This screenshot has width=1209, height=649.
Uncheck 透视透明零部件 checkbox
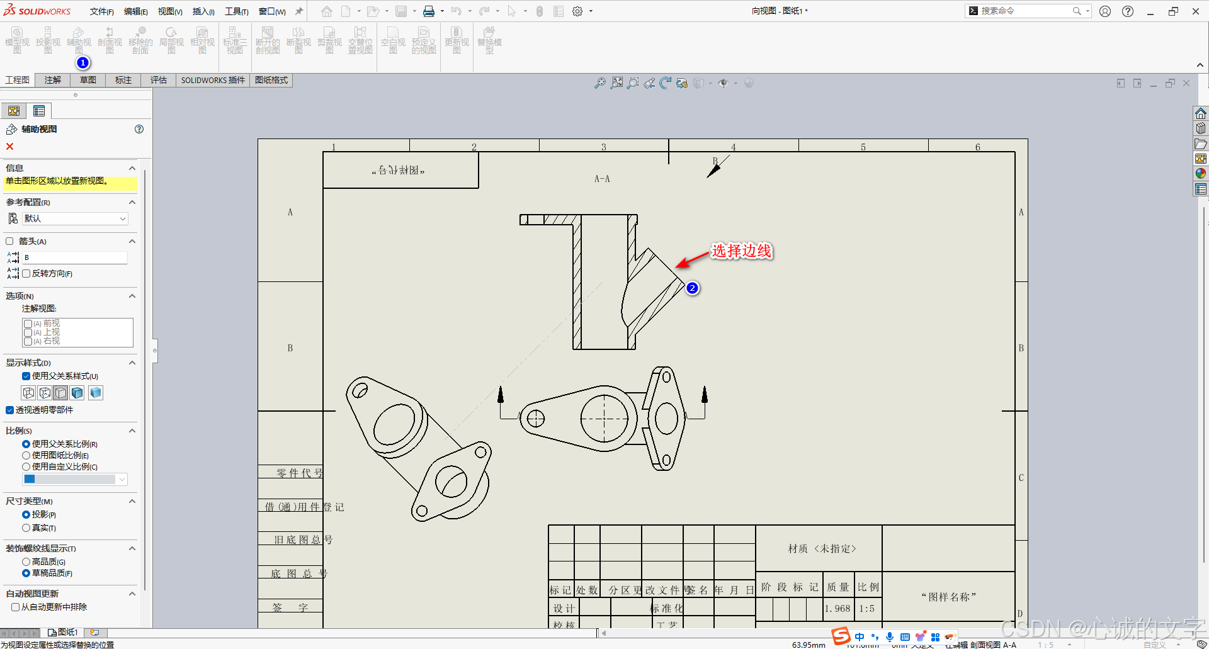pyautogui.click(x=9, y=410)
